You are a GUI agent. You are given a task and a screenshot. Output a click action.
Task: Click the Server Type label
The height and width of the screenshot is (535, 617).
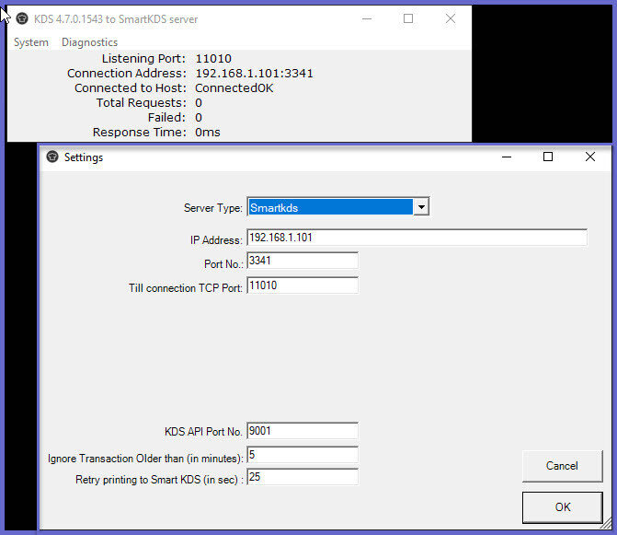pos(213,208)
